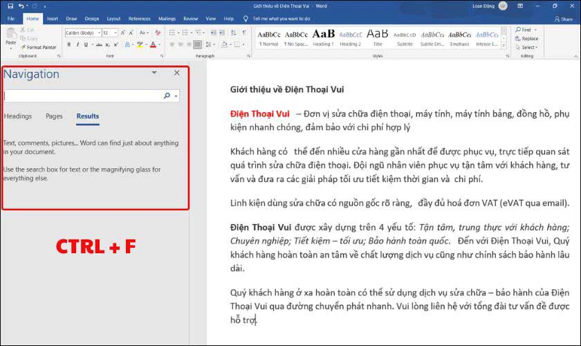Toggle Justify paragraph alignment
The height and width of the screenshot is (346, 581).
[x=198, y=44]
